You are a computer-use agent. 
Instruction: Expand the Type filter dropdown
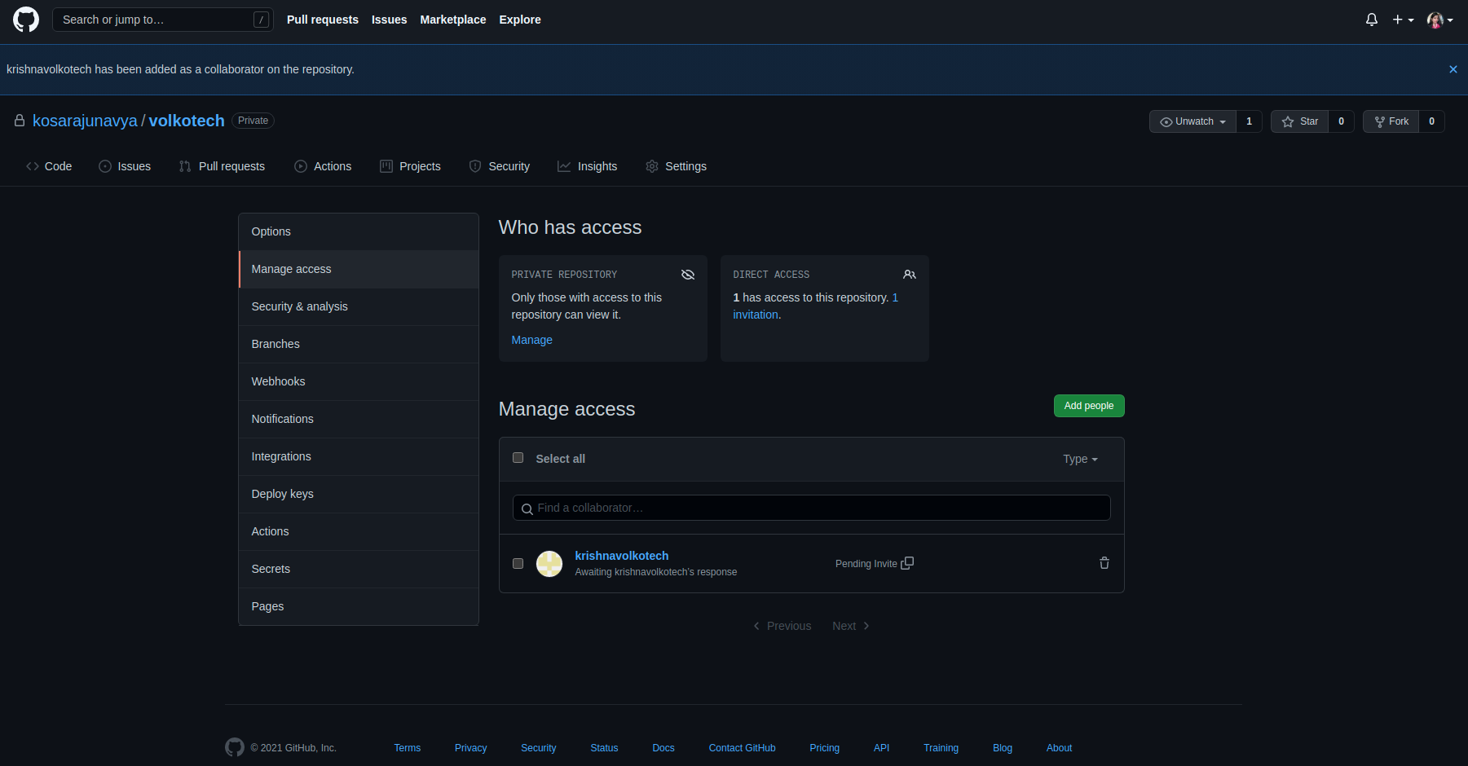(1080, 460)
